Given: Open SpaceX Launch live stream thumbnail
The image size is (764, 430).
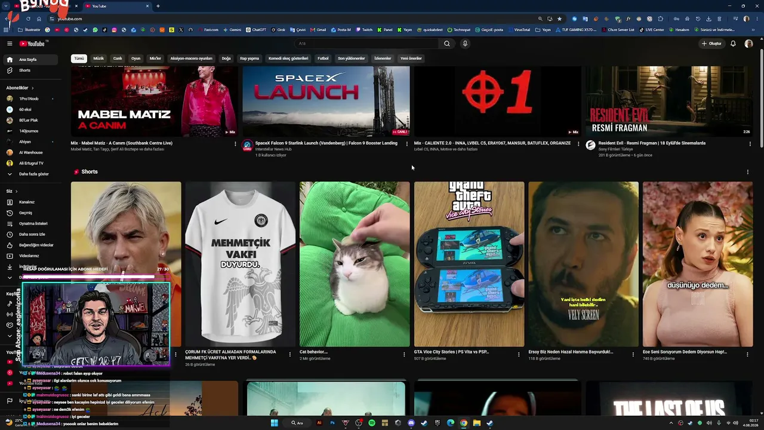Looking at the screenshot, I should 326,102.
